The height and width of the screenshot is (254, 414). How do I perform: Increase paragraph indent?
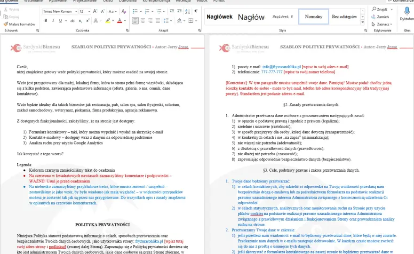(179, 11)
